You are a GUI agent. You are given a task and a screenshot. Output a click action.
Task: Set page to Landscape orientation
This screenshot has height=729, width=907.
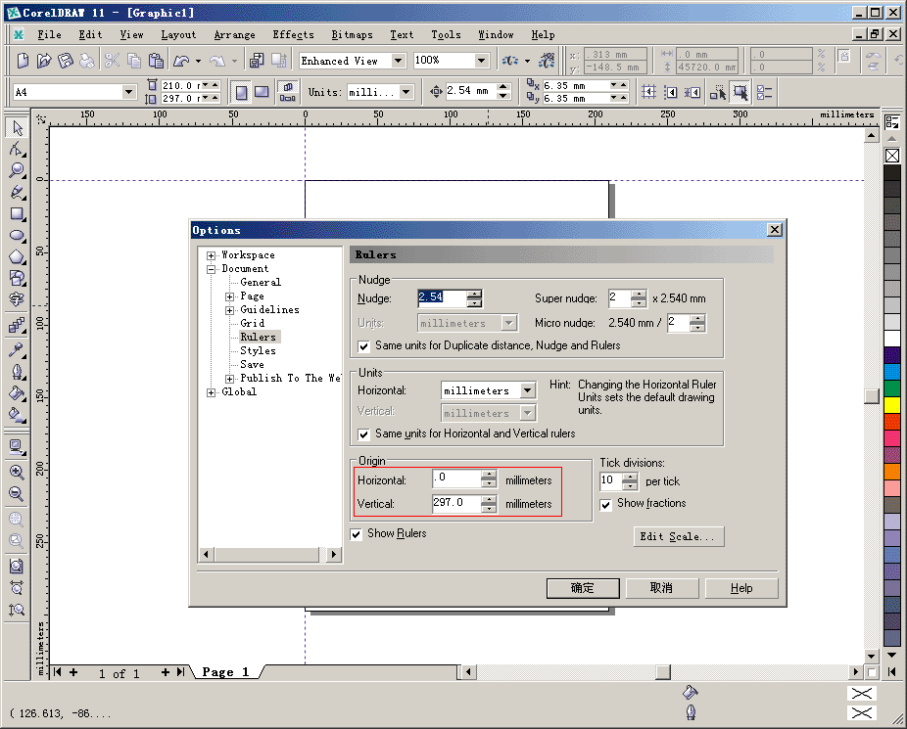(263, 92)
